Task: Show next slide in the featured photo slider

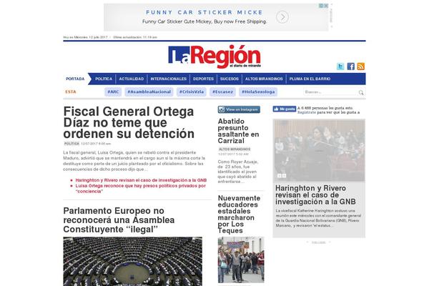Action: 284,176
